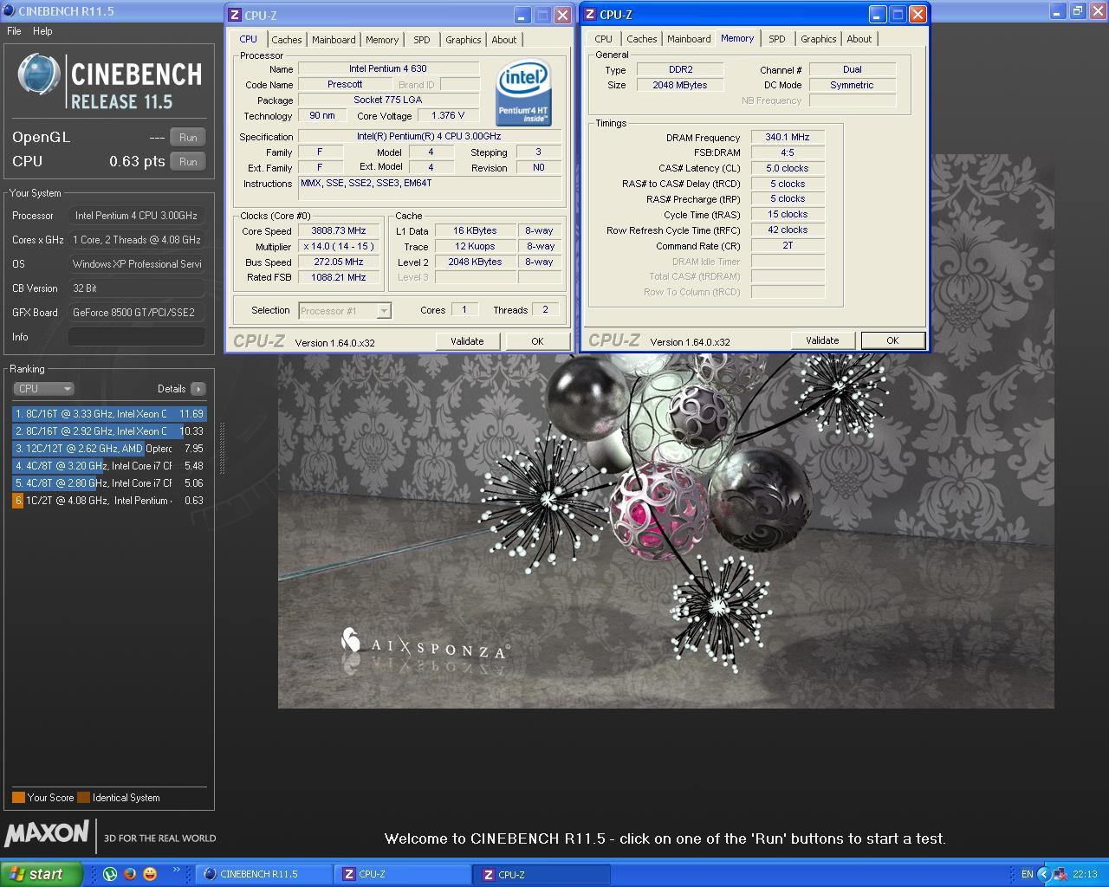
Task: Click the GFX Board value GeForce 8500 GT
Action: 137,313
